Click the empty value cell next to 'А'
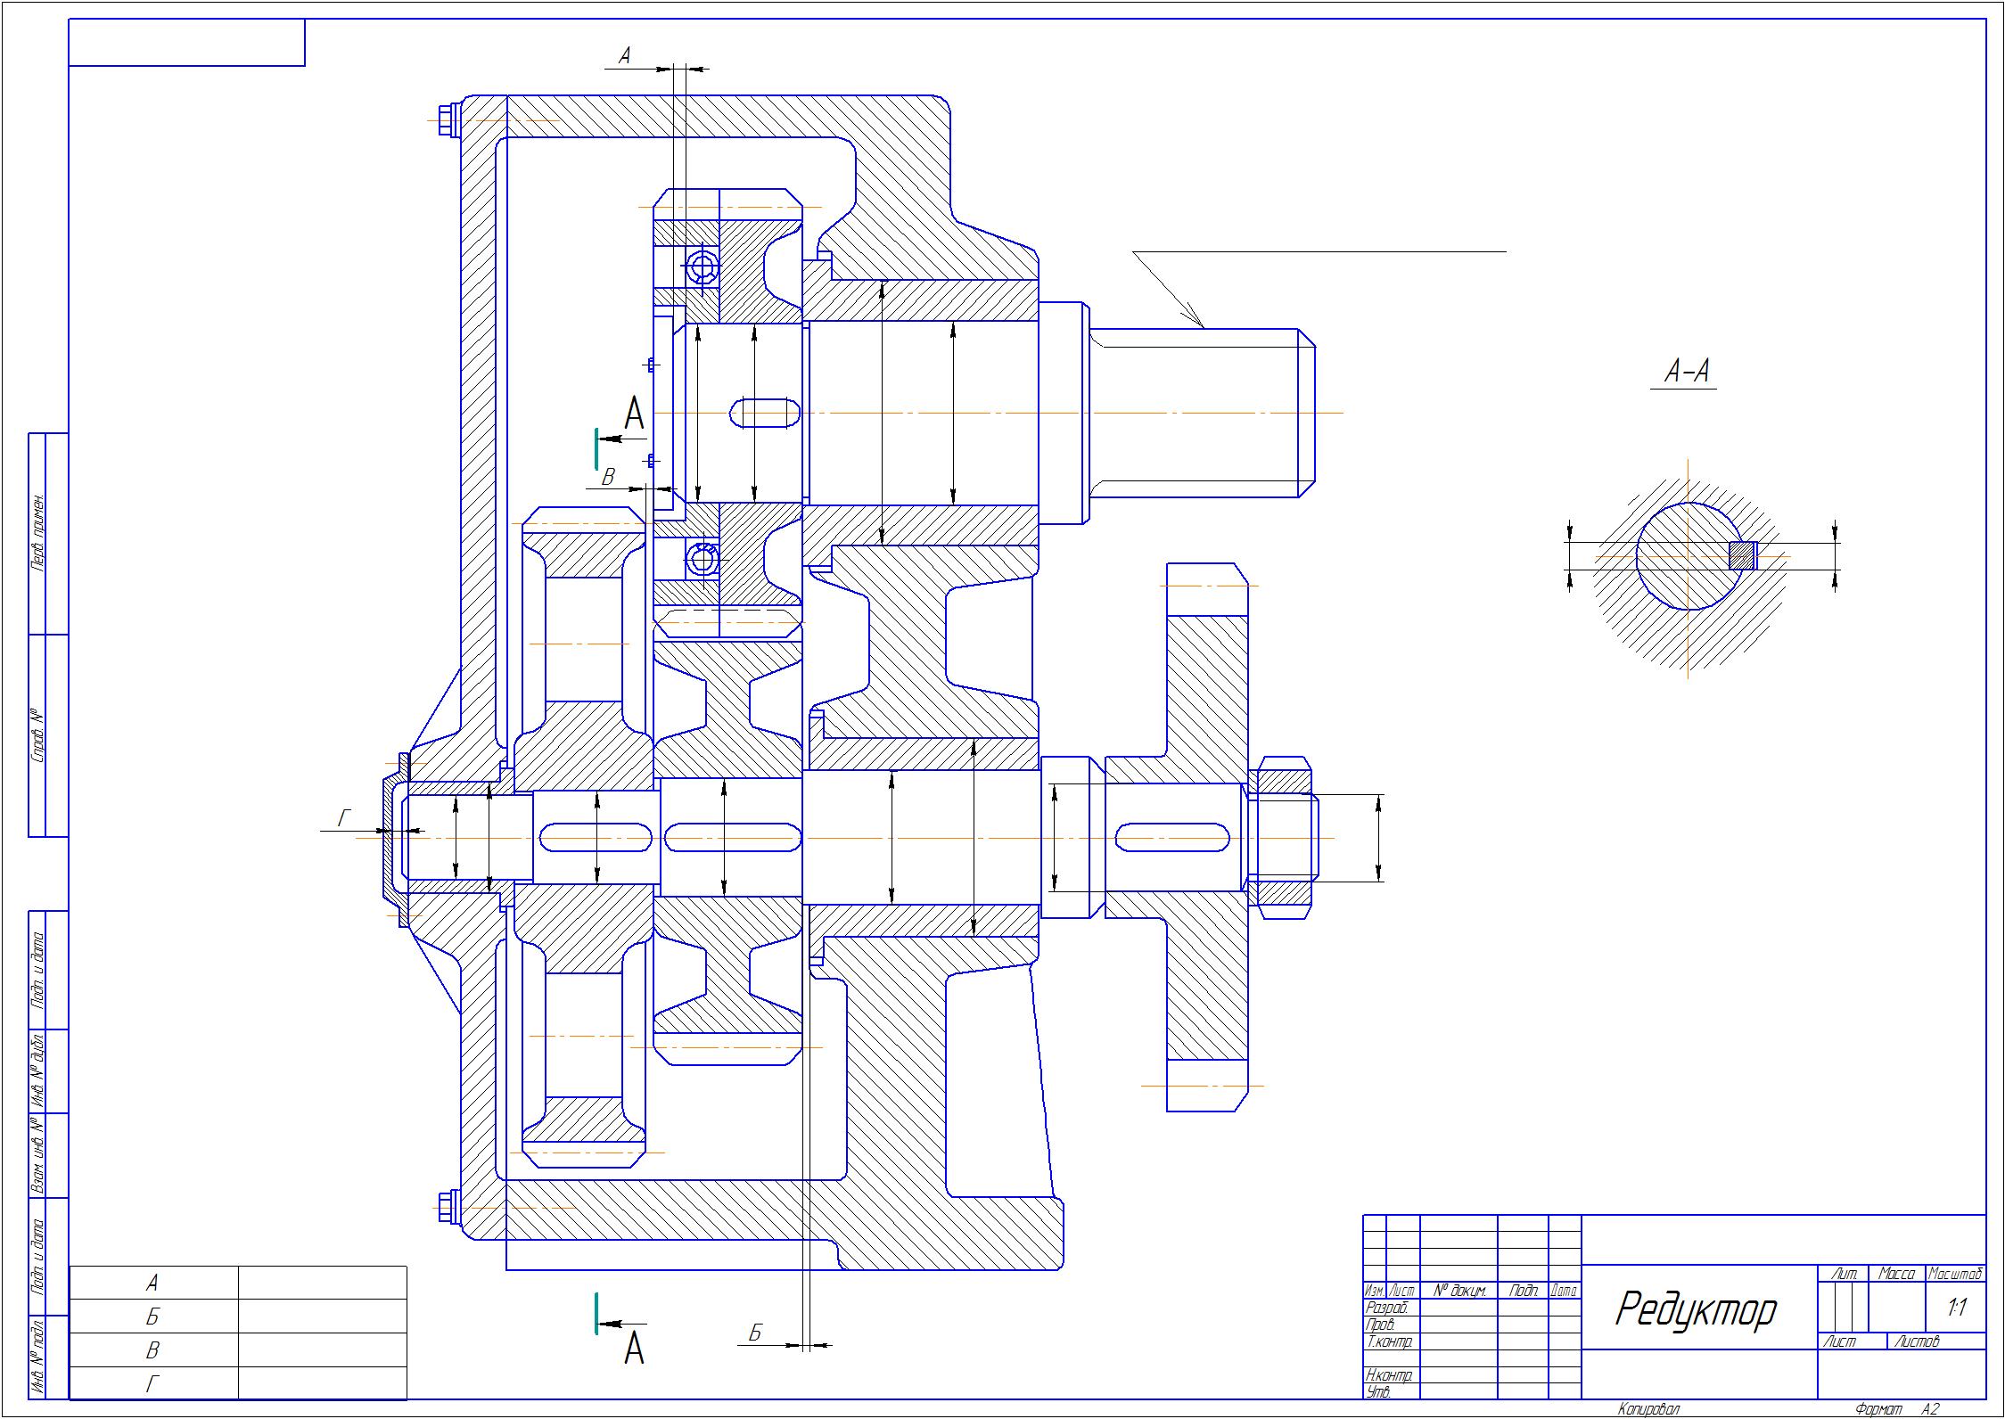 (322, 1283)
